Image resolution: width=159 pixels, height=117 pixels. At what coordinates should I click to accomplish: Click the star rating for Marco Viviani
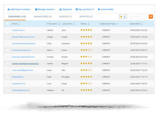86,50
